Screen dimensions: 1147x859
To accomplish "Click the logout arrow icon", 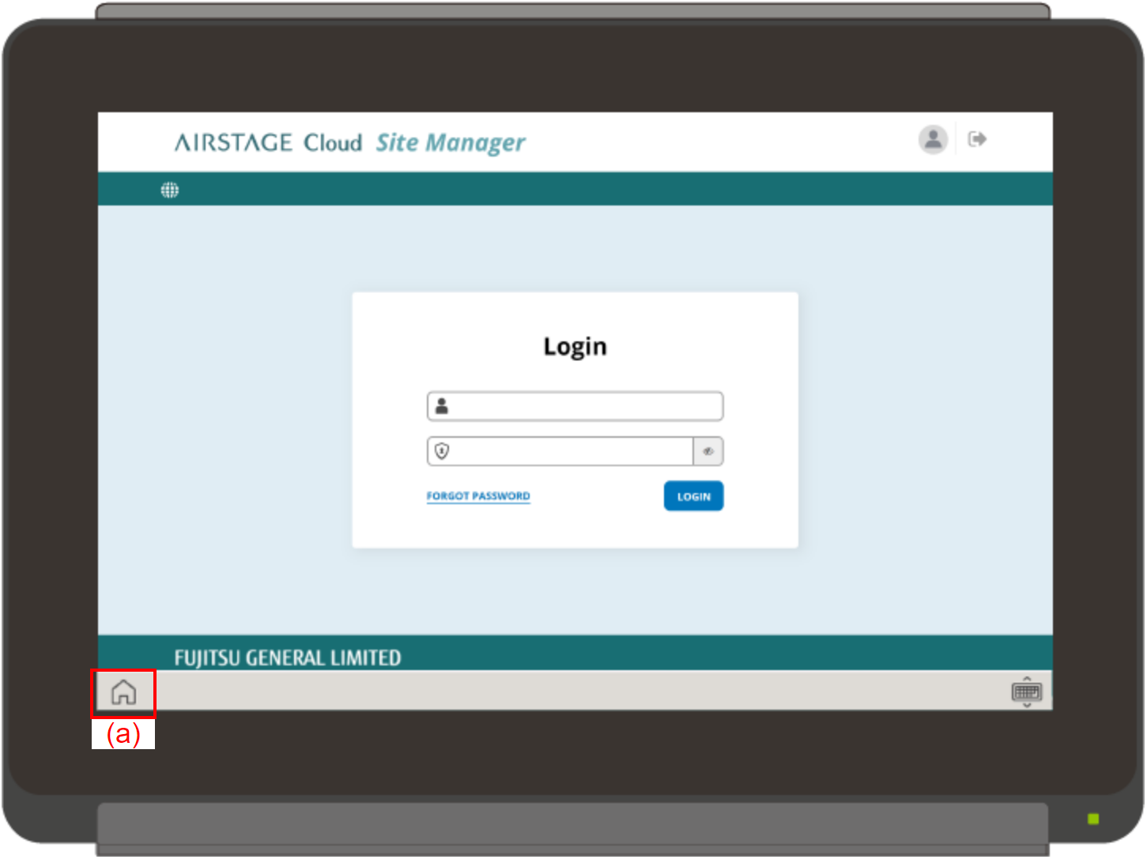I will (977, 140).
